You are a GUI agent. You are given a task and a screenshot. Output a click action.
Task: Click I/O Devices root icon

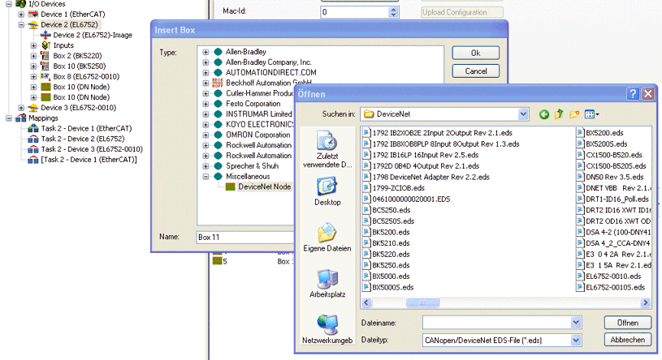click(x=20, y=4)
